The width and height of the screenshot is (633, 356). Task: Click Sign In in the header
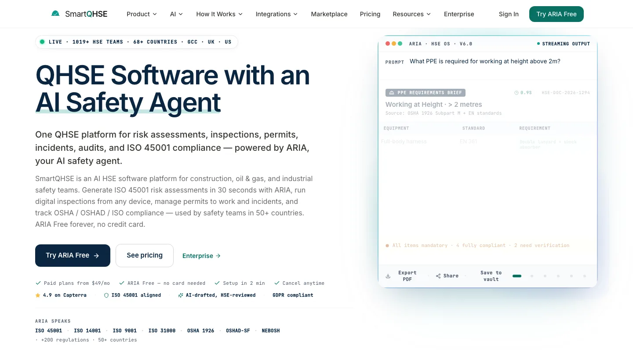(x=509, y=14)
